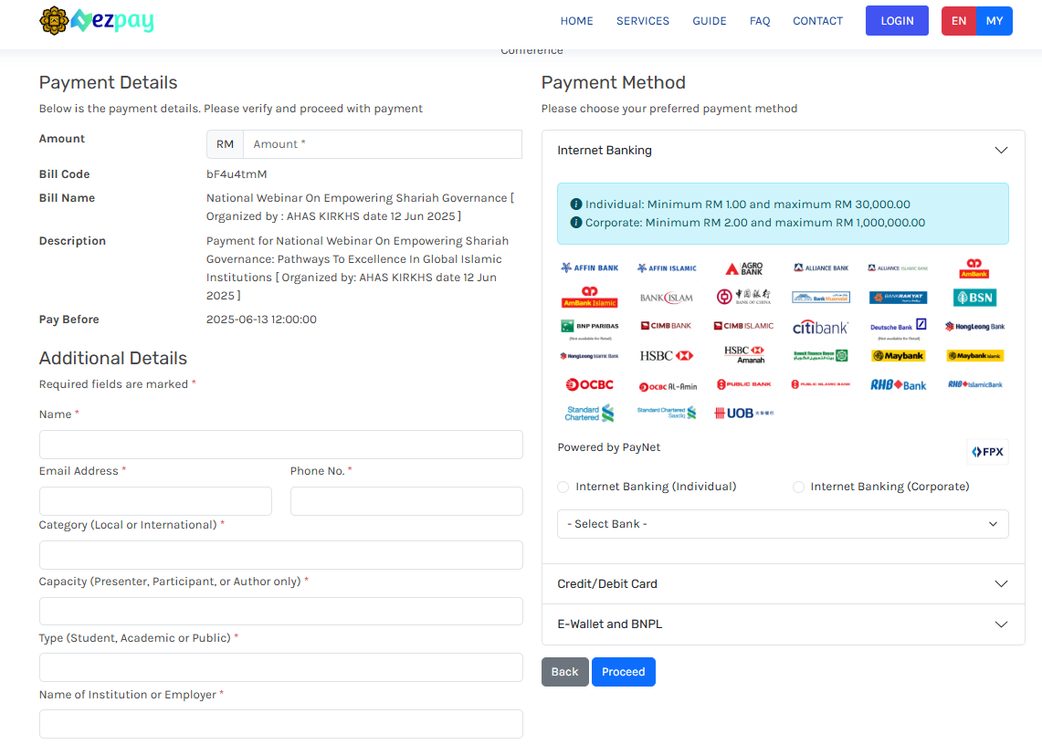Select Internet Banking (Corporate) option

[x=799, y=488]
